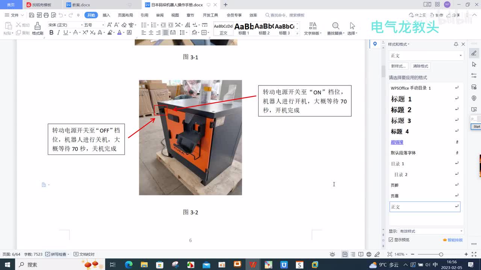Switch to the 引用 ribbon tab

144,15
